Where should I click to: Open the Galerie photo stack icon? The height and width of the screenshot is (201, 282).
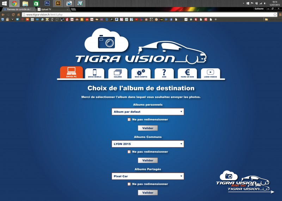(118, 73)
